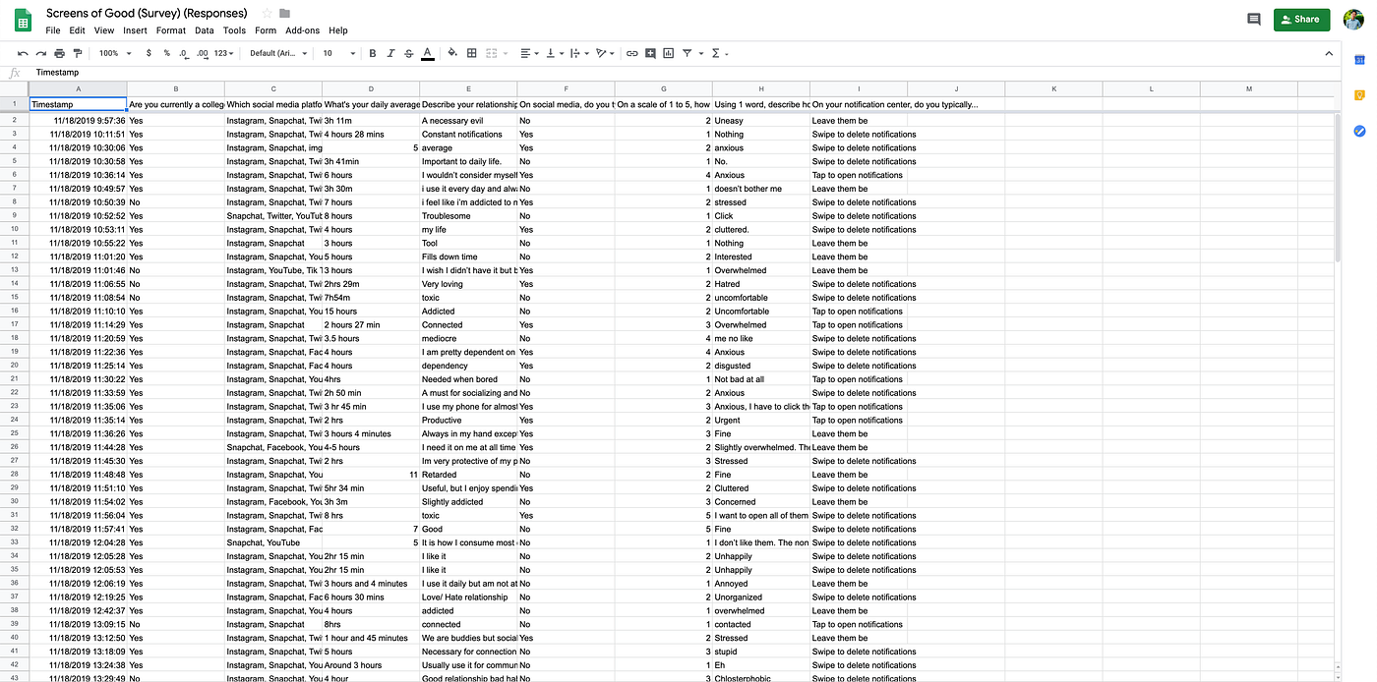The image size is (1377, 682).
Task: Decrease decimal places (.0 button)
Action: (x=184, y=53)
